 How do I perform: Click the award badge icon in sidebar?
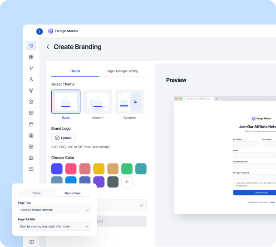[31, 68]
